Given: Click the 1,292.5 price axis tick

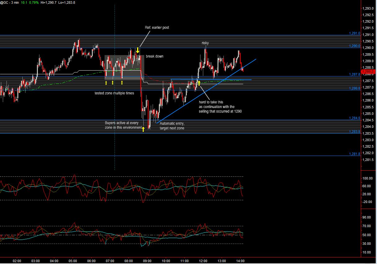Looking at the screenshot, I should (x=368, y=15).
